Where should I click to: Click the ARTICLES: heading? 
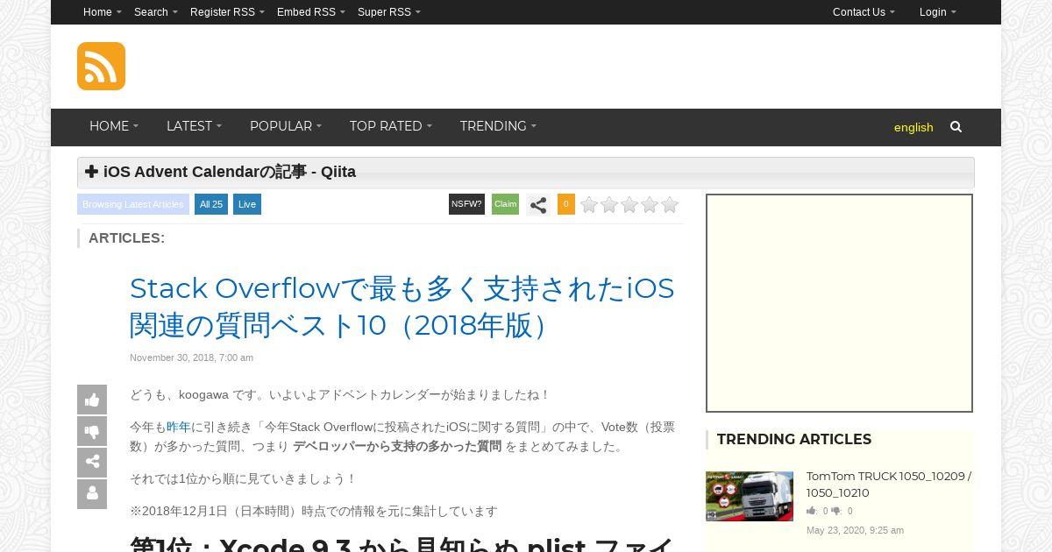[x=126, y=237]
